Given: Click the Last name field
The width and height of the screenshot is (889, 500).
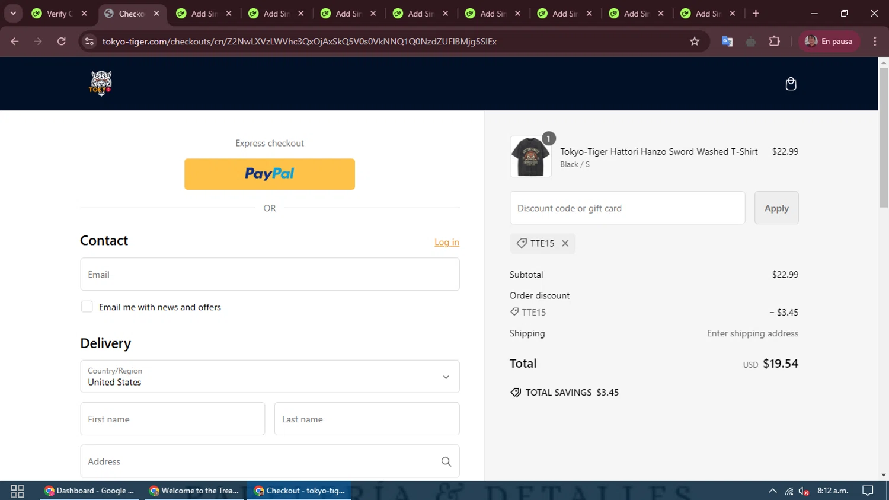Looking at the screenshot, I should point(367,419).
